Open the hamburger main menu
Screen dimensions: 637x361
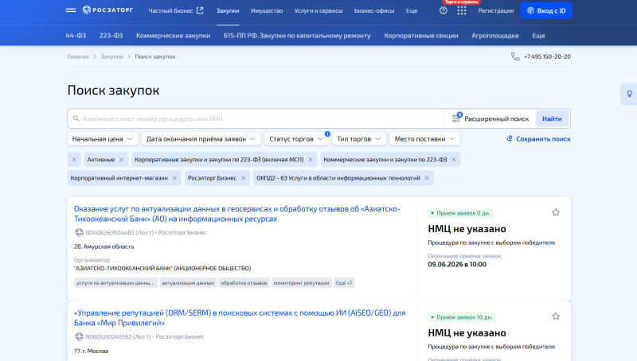pos(71,10)
